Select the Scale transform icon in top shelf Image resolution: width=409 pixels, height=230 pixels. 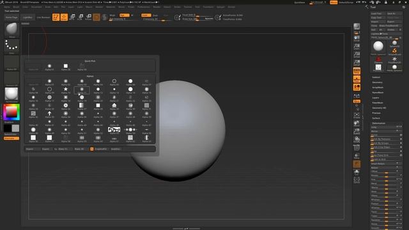coord(81,17)
